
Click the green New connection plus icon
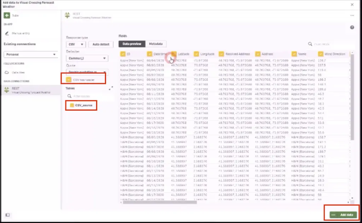(7, 16)
